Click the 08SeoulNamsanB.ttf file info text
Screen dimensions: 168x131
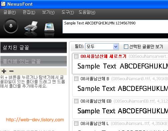140,79
